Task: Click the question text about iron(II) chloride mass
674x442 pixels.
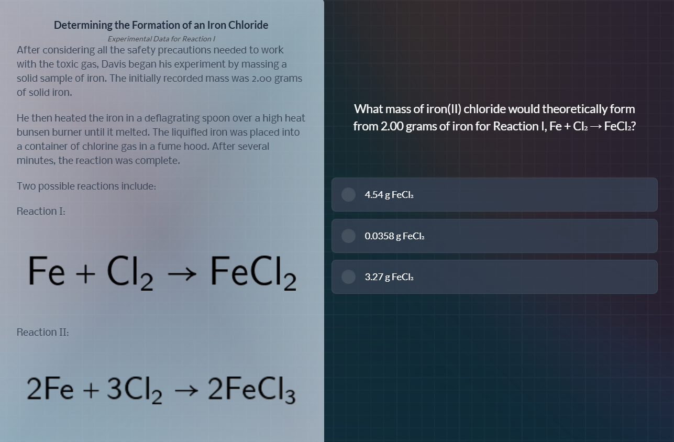Action: point(494,118)
